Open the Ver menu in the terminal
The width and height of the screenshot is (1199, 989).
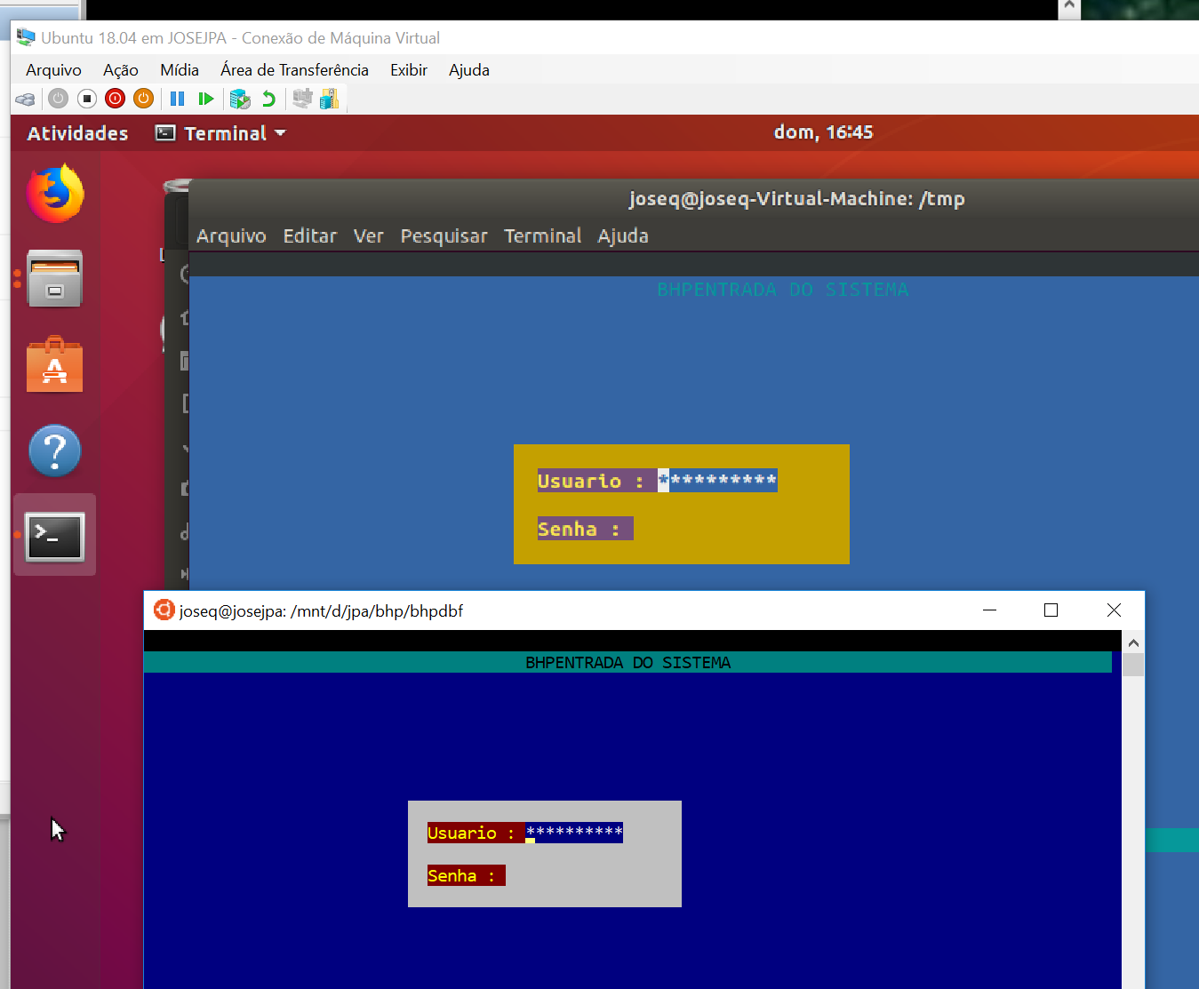click(369, 236)
